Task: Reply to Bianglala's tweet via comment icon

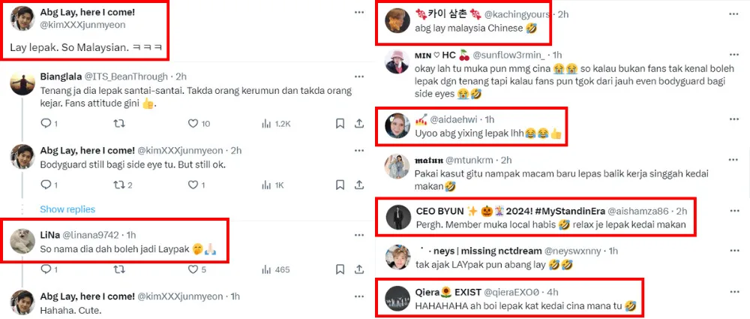Action: pos(46,124)
